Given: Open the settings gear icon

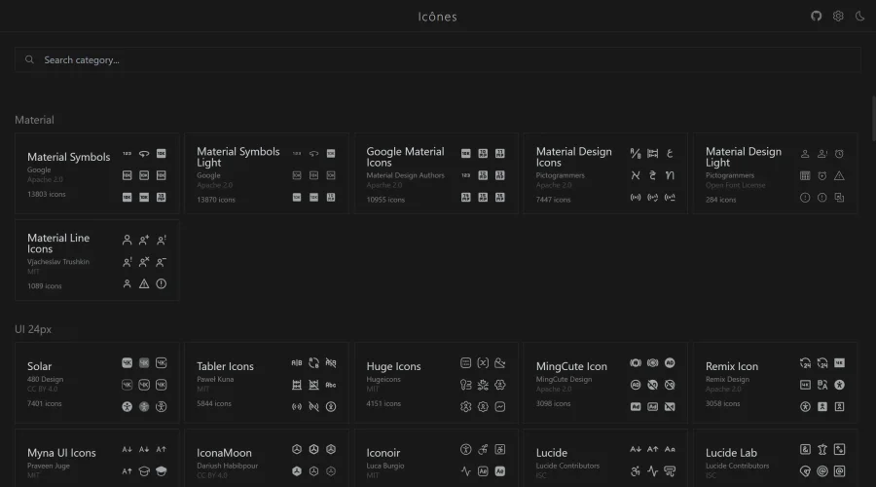Looking at the screenshot, I should (838, 17).
